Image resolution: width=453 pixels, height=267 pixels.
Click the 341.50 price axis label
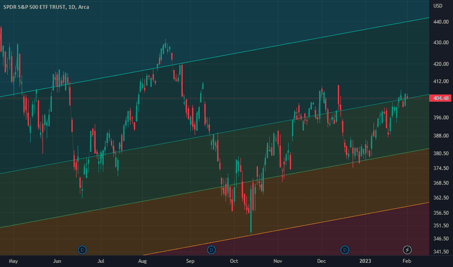pyautogui.click(x=441, y=251)
